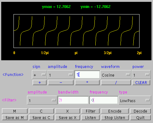Click the Filter bandwidth input field
153x123 pixels.
(73, 100)
